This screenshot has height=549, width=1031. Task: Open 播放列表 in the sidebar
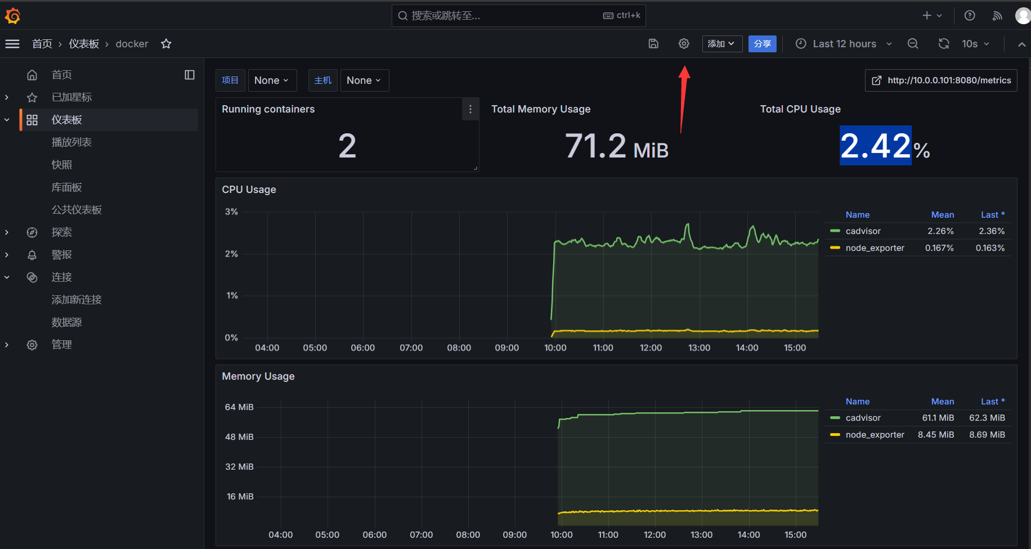point(71,142)
